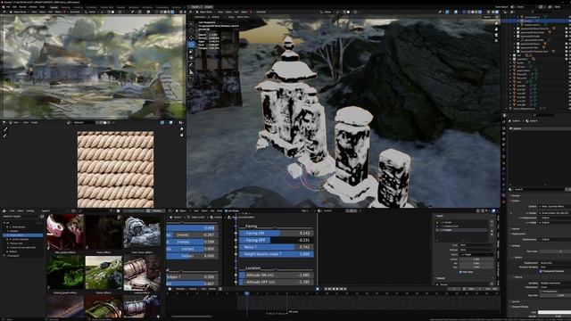Click jump to end playback button
Image resolution: width=571 pixels, height=321 pixels.
(344, 289)
